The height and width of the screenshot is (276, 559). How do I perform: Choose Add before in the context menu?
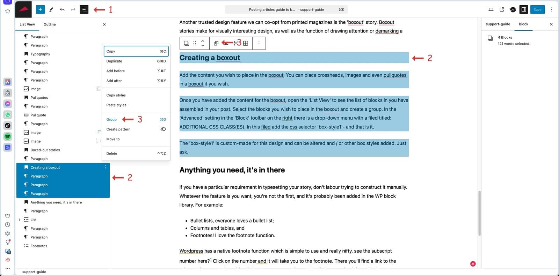(136, 71)
